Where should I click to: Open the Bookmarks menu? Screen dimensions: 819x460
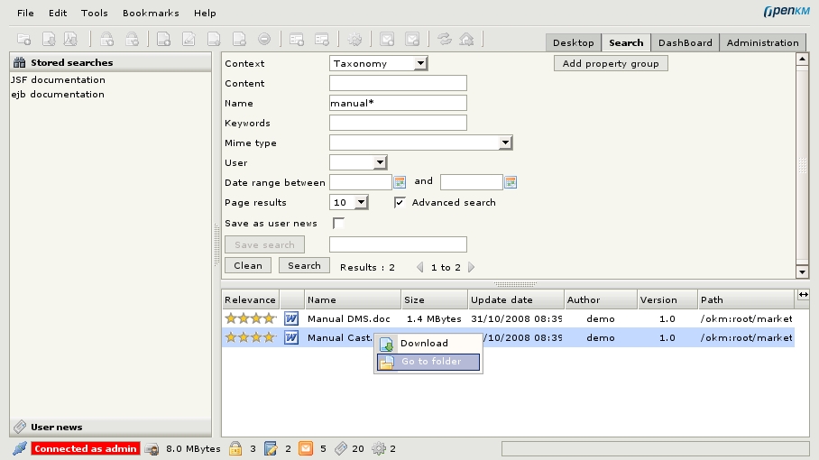click(x=151, y=13)
